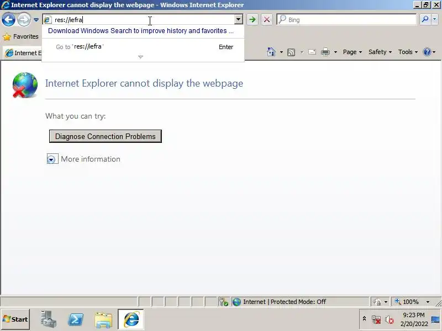Click the Forward navigation arrow
The image size is (442, 331).
(24, 20)
